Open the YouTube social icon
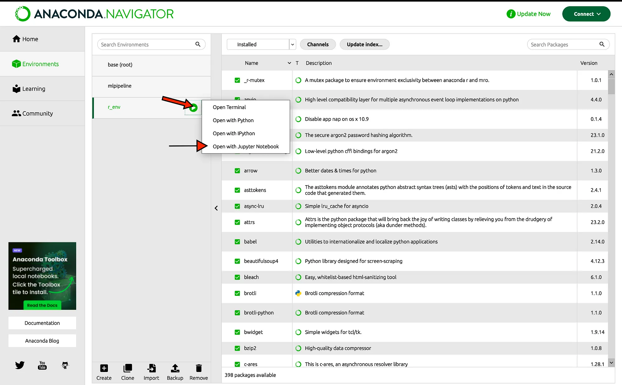622x385 pixels. click(42, 365)
